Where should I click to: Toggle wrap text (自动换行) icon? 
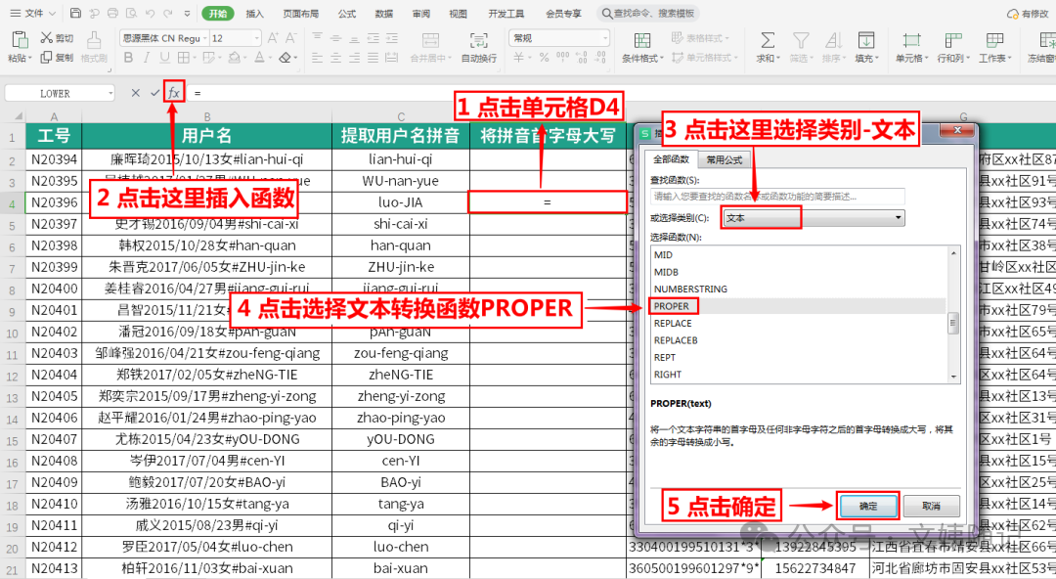(479, 40)
